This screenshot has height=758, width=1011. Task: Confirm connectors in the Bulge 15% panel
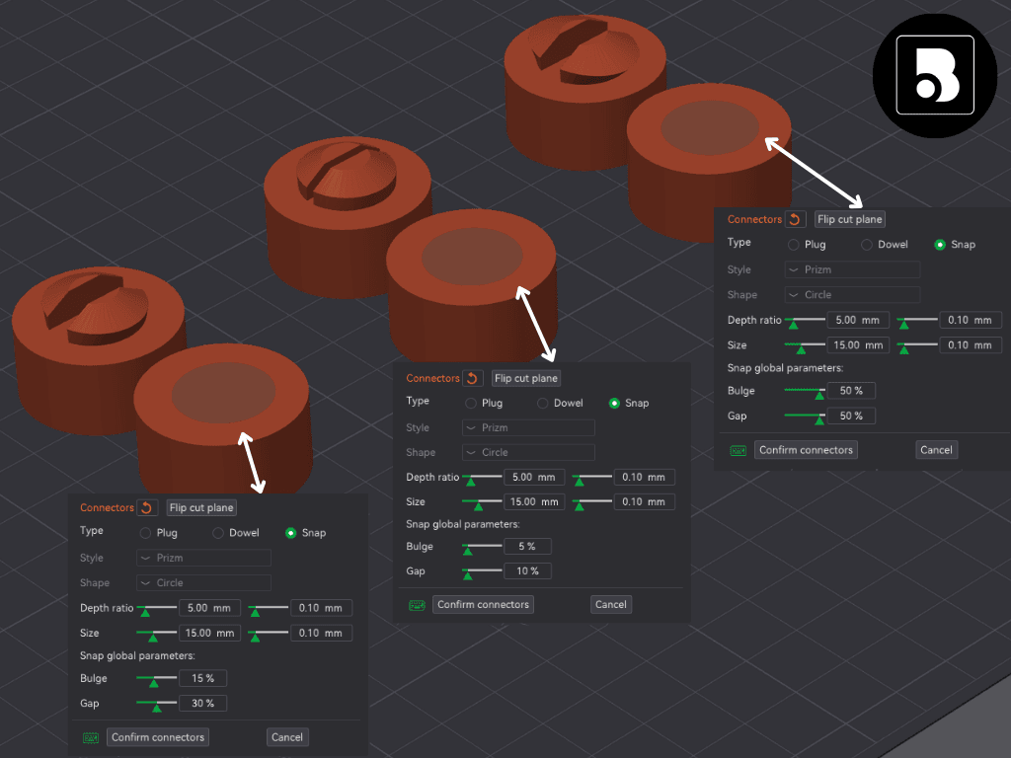[158, 737]
